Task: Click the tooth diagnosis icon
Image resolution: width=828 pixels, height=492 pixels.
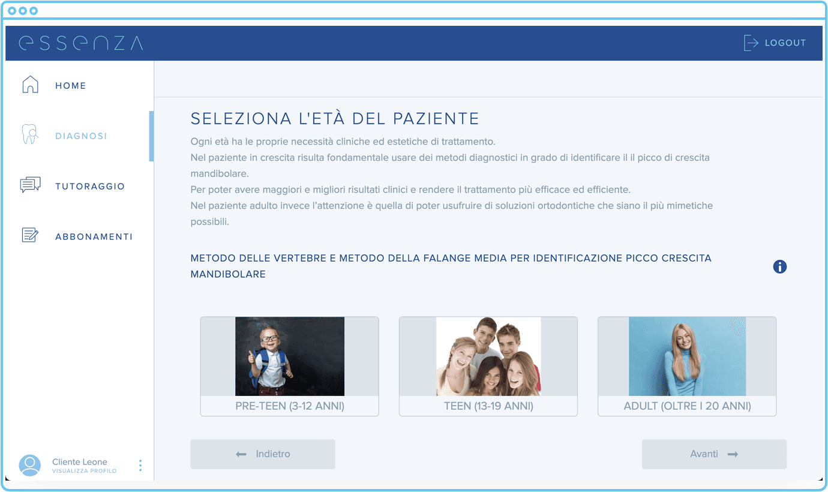Action: (x=30, y=134)
